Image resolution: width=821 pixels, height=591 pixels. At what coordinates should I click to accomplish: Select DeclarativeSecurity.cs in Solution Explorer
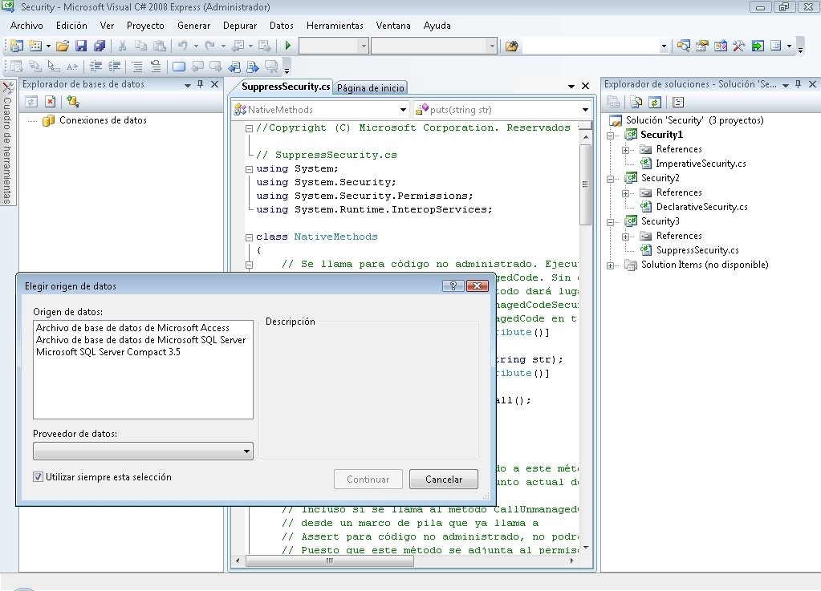tap(701, 207)
